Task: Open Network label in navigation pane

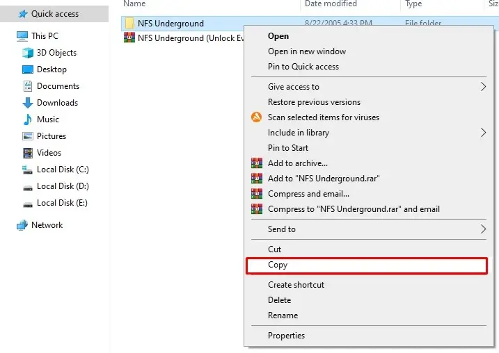Action: [47, 225]
